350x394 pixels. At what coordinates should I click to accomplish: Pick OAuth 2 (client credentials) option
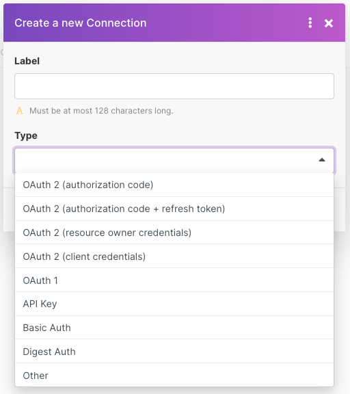click(174, 257)
